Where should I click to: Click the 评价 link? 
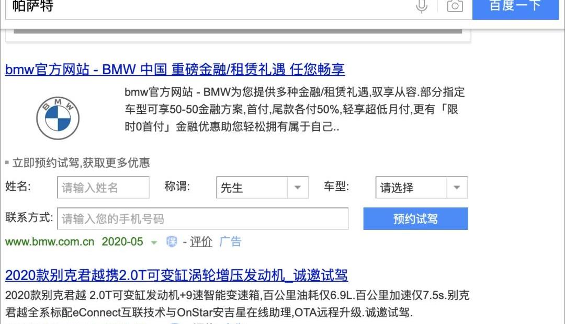pyautogui.click(x=201, y=241)
